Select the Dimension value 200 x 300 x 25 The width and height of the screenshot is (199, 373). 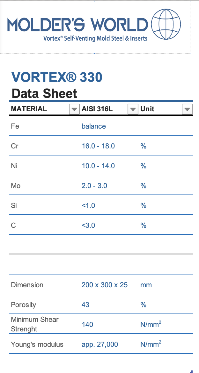[x=105, y=285]
